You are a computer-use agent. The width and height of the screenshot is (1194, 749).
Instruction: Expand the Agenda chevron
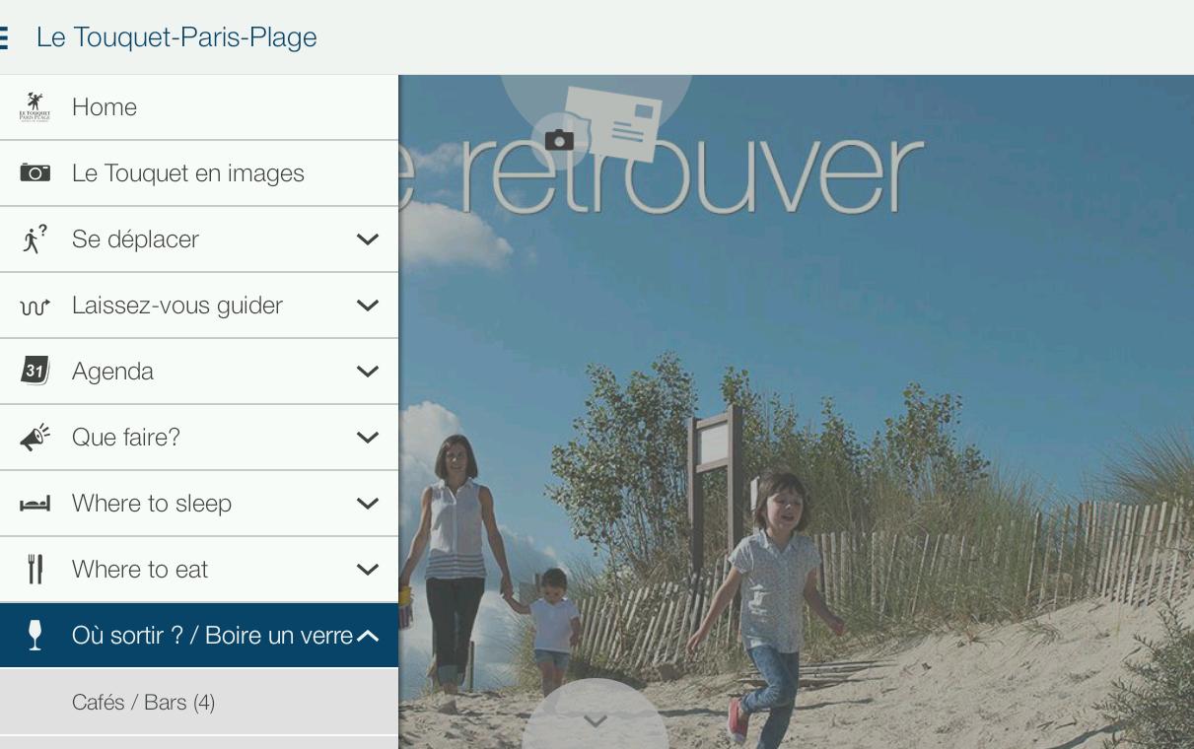pyautogui.click(x=368, y=372)
